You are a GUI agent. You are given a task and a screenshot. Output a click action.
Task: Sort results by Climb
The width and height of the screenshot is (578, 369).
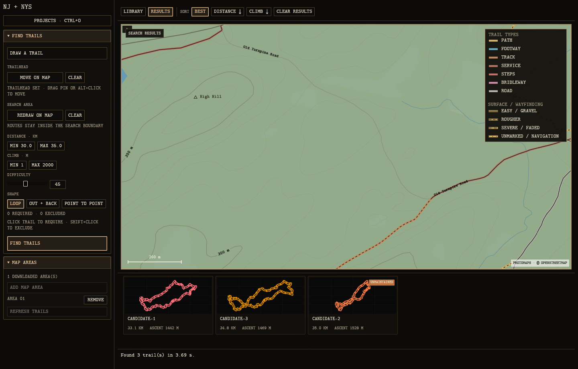259,12
